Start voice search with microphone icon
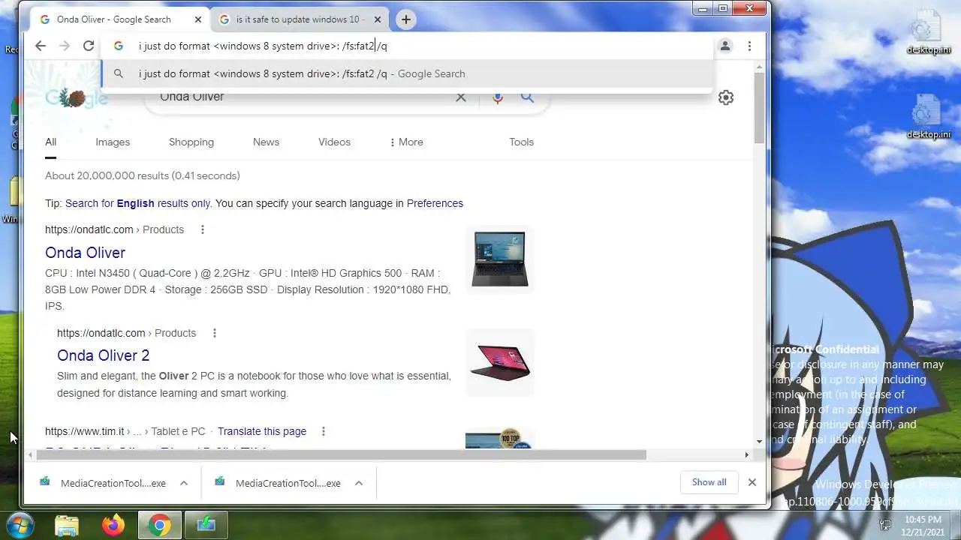 tap(497, 97)
